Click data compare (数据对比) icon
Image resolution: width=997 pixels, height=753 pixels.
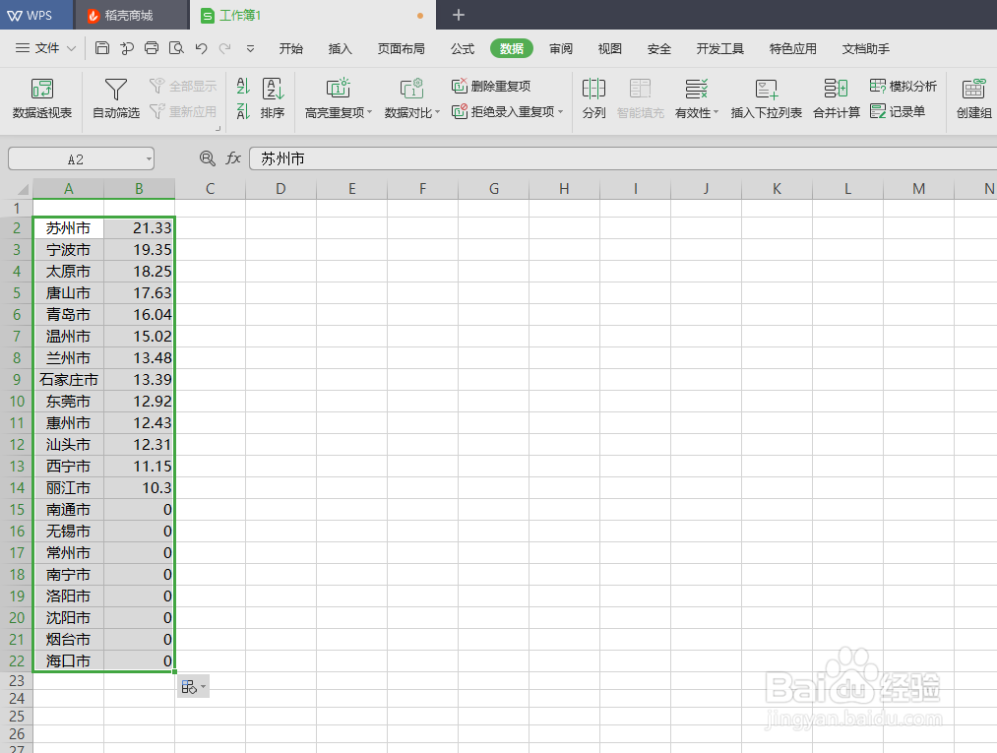coord(411,89)
